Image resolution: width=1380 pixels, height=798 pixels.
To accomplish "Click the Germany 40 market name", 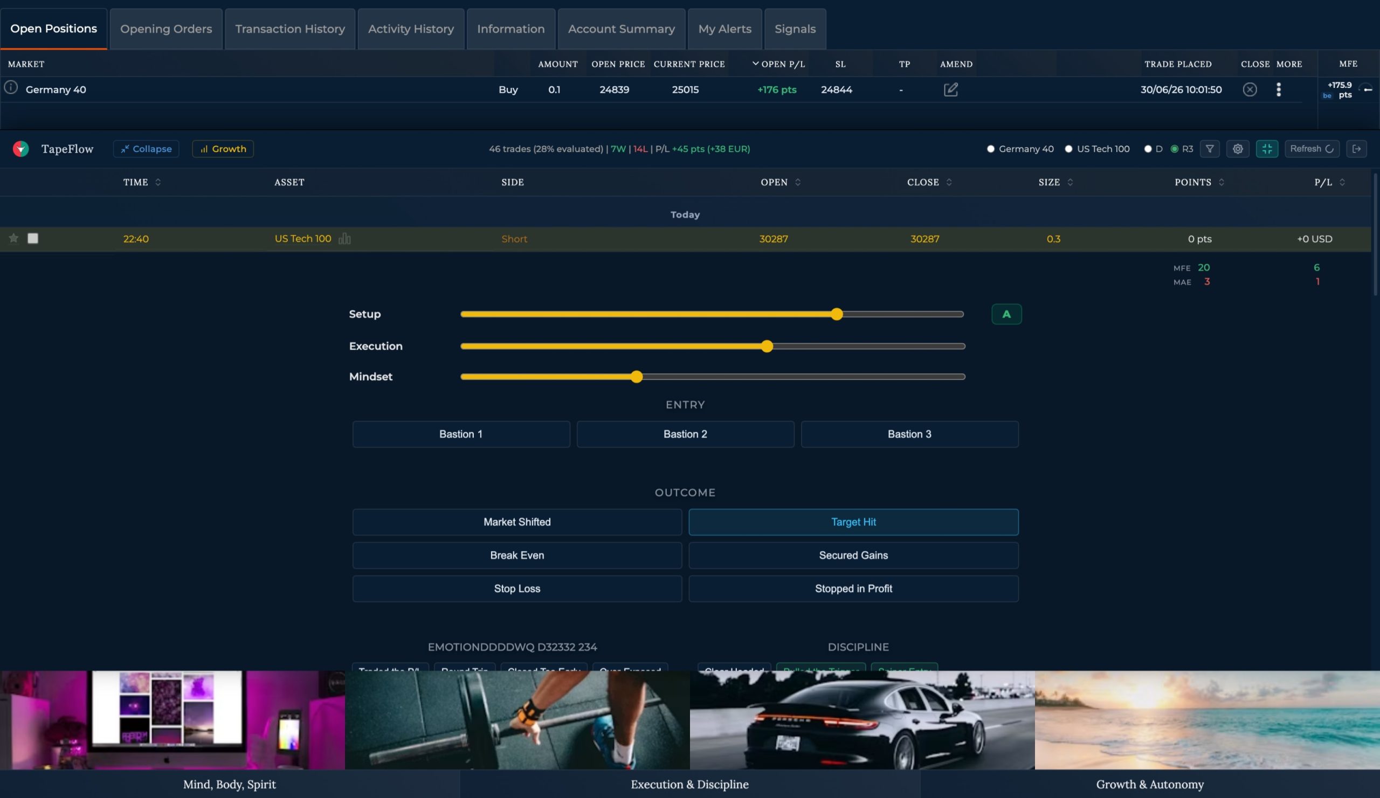I will (x=56, y=89).
